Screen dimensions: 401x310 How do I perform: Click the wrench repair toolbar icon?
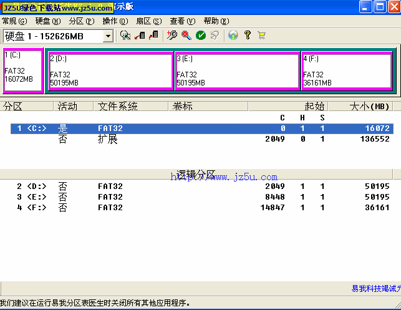click(172, 36)
